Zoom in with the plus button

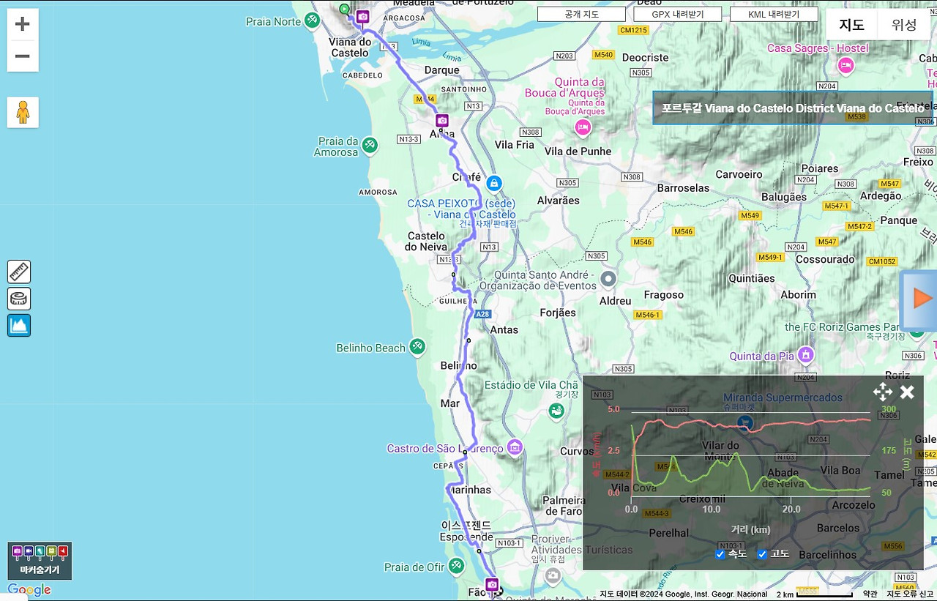pyautogui.click(x=23, y=24)
